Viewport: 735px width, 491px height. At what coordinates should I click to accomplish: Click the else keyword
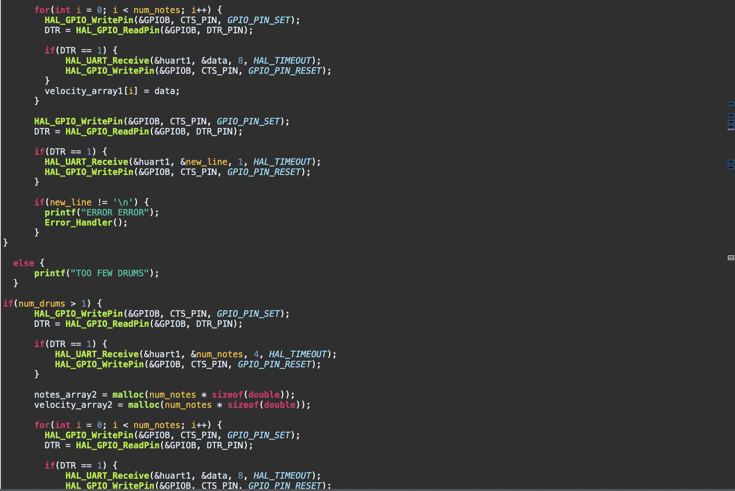coord(24,263)
